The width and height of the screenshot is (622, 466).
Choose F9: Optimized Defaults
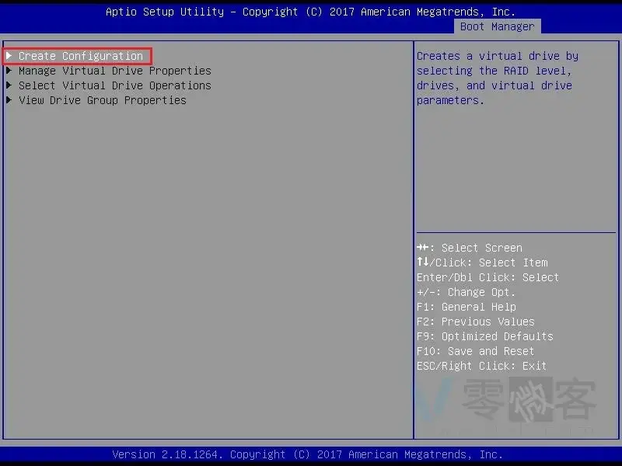click(484, 336)
